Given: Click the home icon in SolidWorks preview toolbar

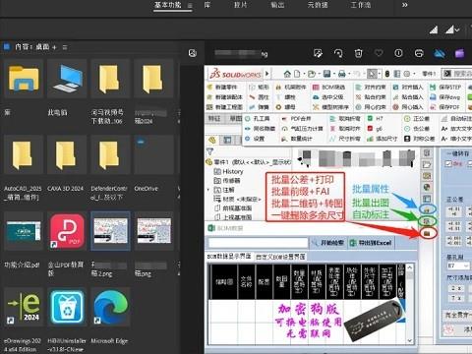Looking at the screenshot, I should click(287, 74).
